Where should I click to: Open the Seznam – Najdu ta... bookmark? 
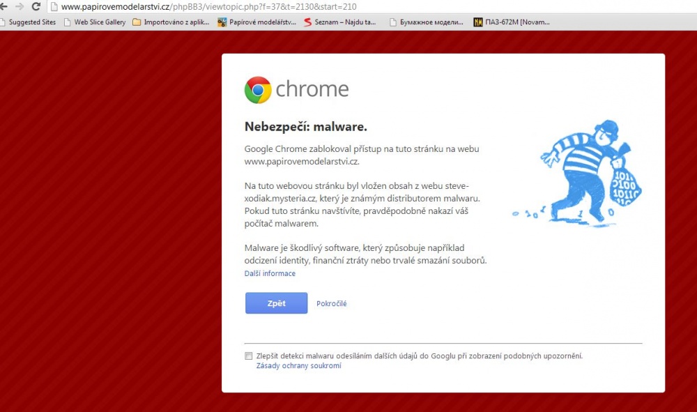339,22
